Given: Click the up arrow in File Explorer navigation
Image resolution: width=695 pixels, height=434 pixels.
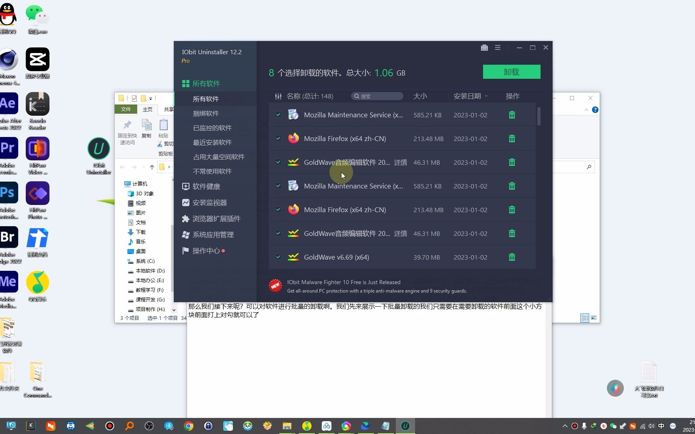Looking at the screenshot, I should 152,167.
